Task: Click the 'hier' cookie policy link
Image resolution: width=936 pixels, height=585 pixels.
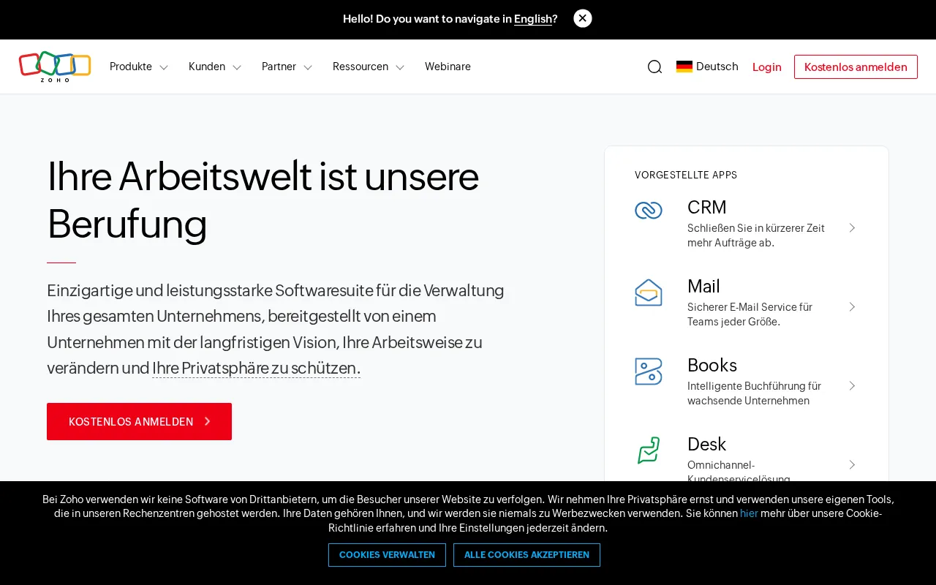Action: (x=749, y=513)
